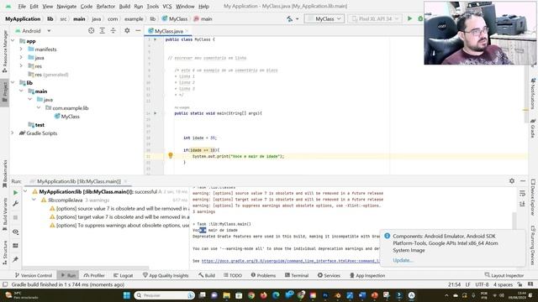
Task: Open Chrome from Windows taskbar
Action: [251, 295]
